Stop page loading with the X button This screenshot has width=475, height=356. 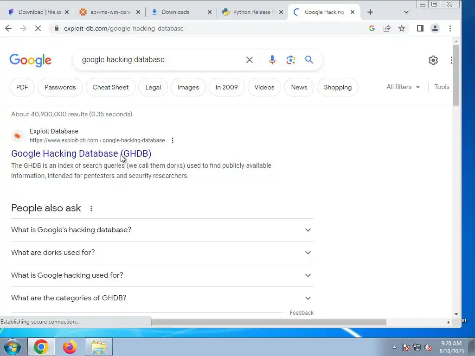(x=38, y=28)
